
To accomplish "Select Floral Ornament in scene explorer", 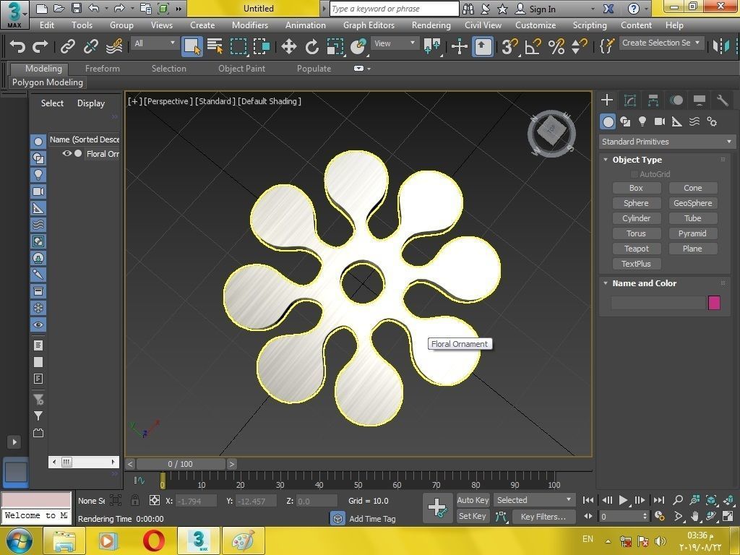I will pyautogui.click(x=103, y=154).
